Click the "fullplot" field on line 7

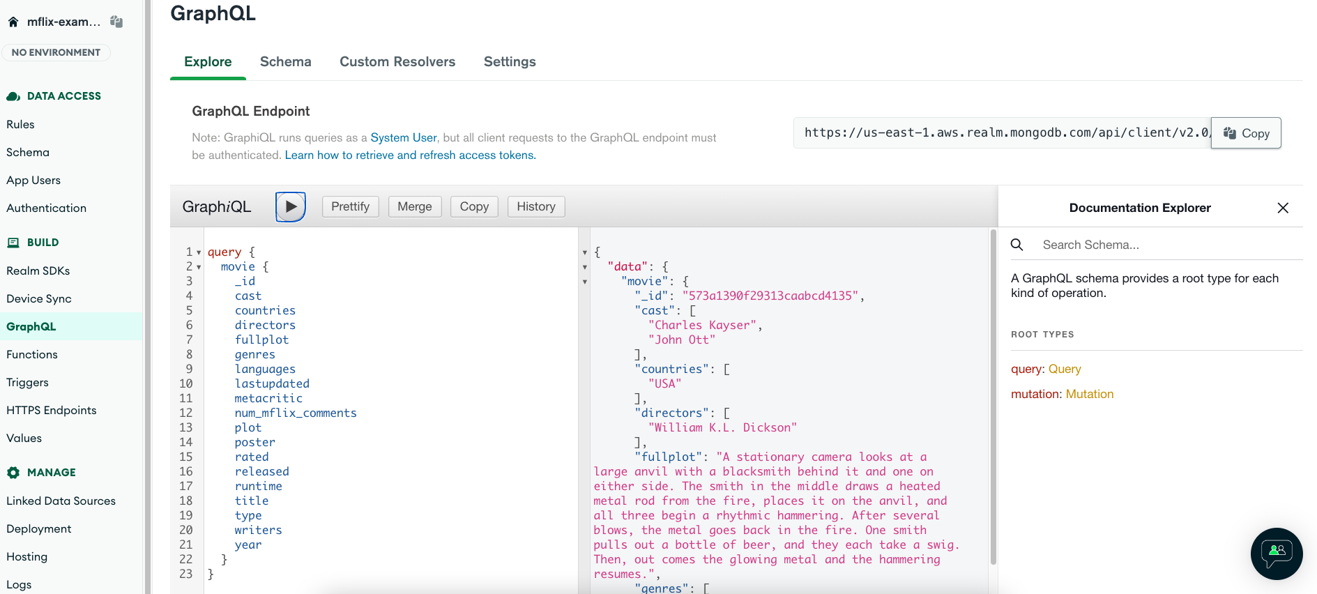click(x=261, y=340)
